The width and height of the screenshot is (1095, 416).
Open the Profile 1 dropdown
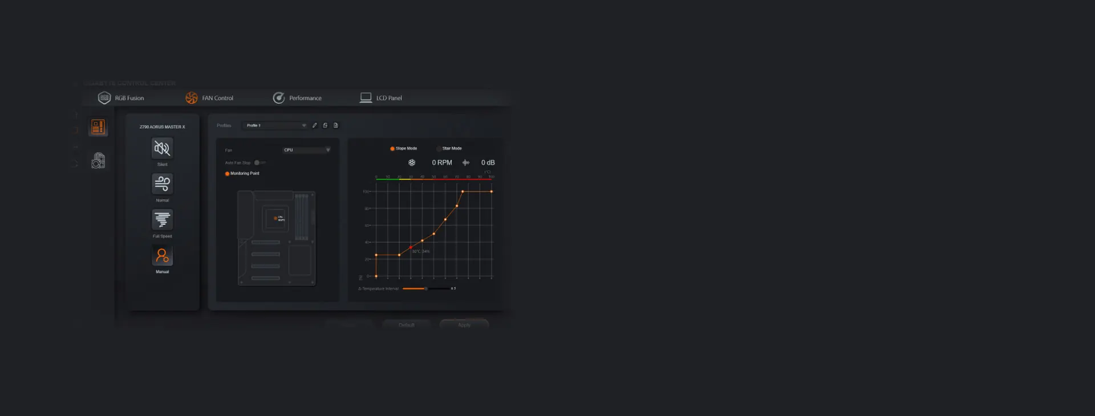point(275,125)
